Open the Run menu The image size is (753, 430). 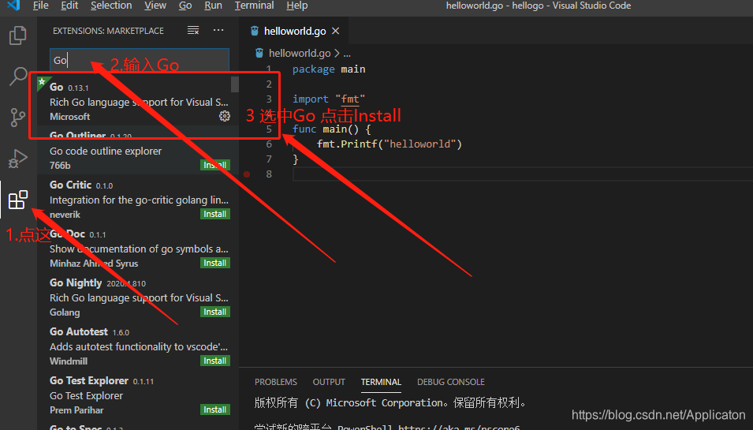pos(213,6)
